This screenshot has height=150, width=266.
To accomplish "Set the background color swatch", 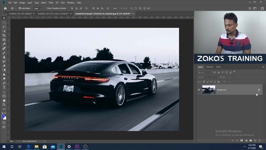I will tap(5, 118).
